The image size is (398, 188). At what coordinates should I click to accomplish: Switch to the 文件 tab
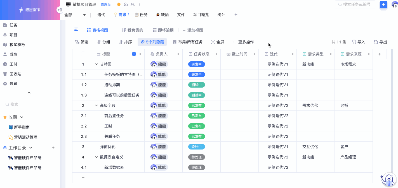click(x=181, y=15)
